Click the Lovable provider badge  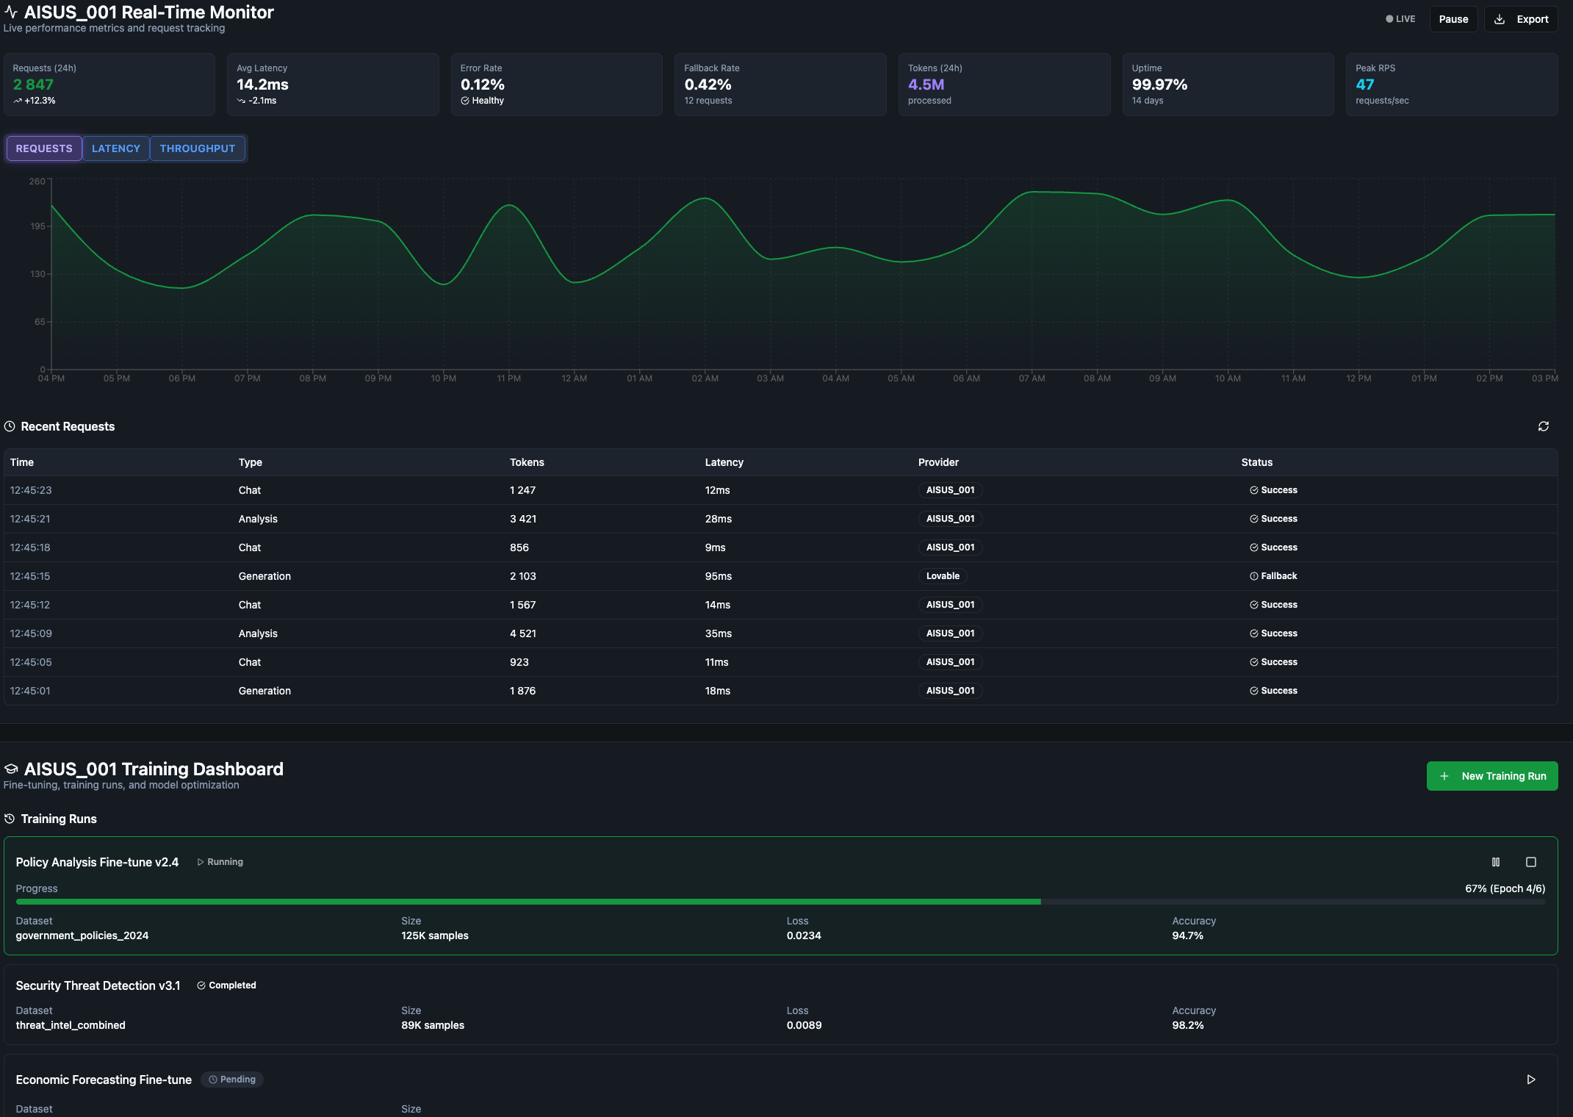tap(942, 576)
